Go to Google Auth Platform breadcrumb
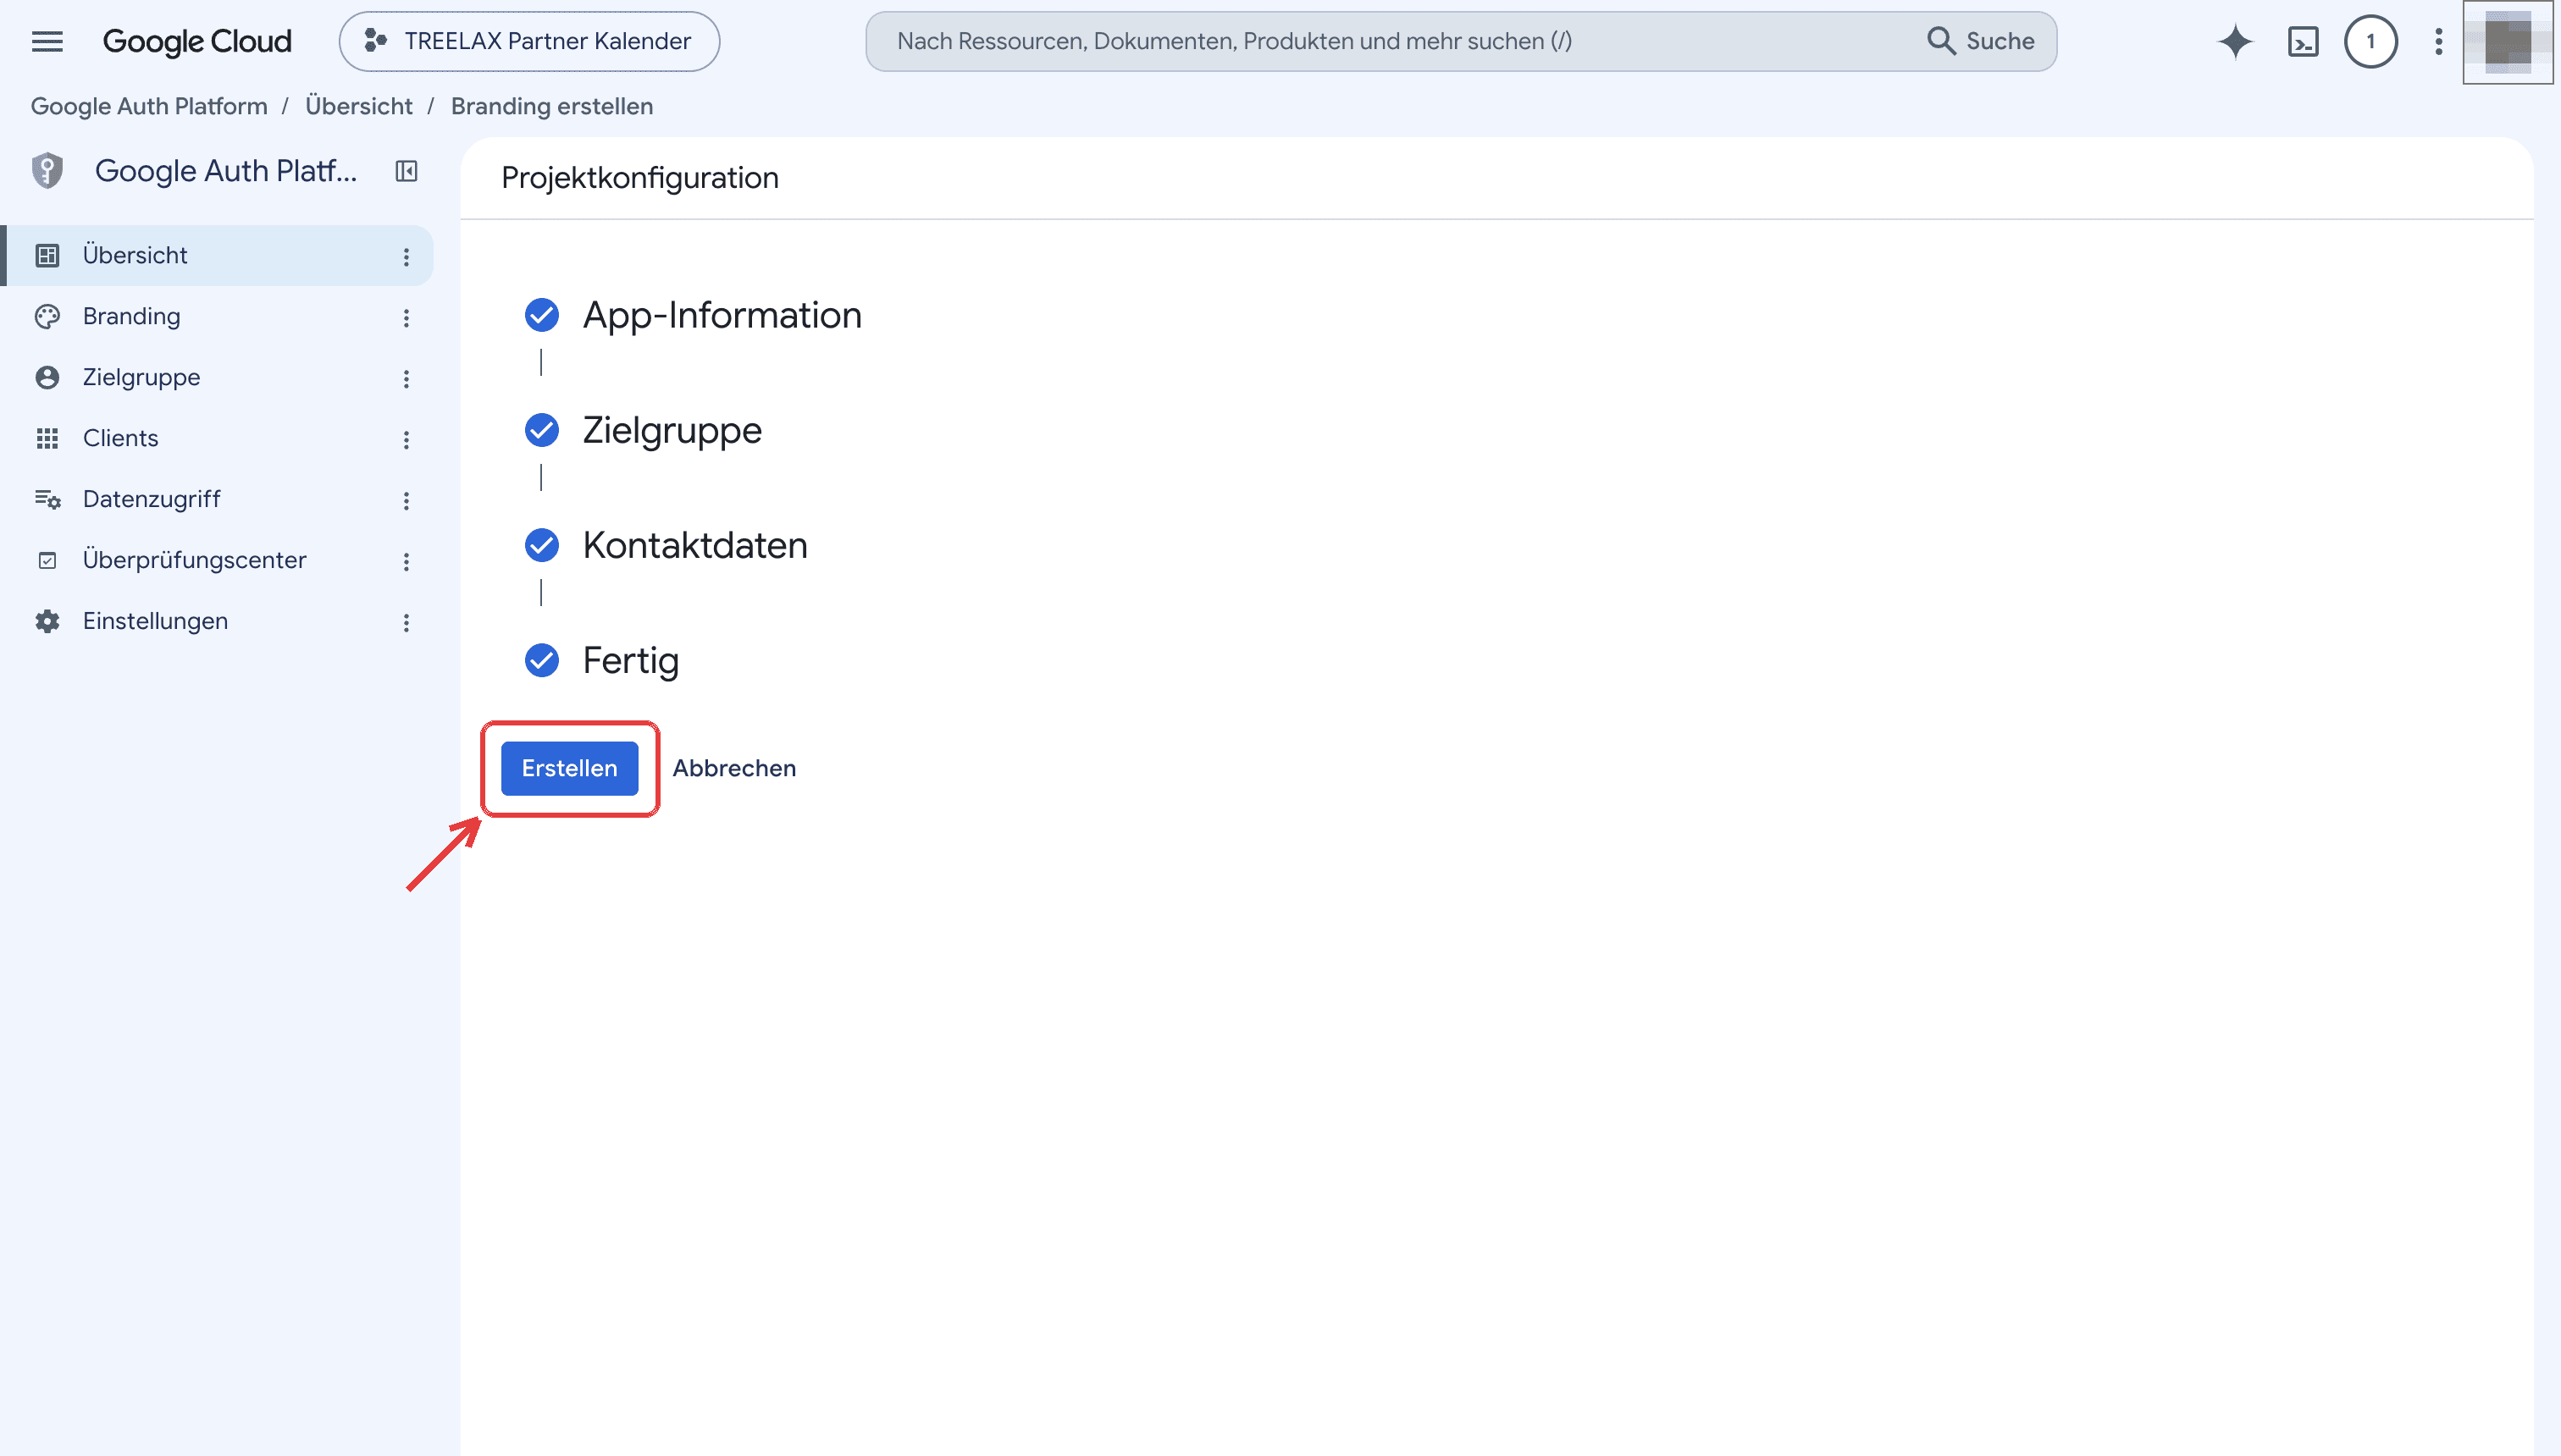This screenshot has width=2561, height=1456. (149, 106)
